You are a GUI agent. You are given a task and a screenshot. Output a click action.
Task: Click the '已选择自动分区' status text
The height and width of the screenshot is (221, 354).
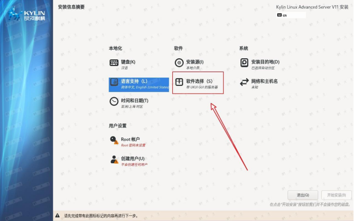click(x=263, y=68)
